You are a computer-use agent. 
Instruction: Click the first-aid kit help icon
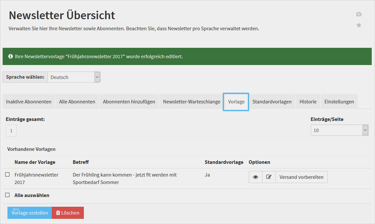(359, 14)
